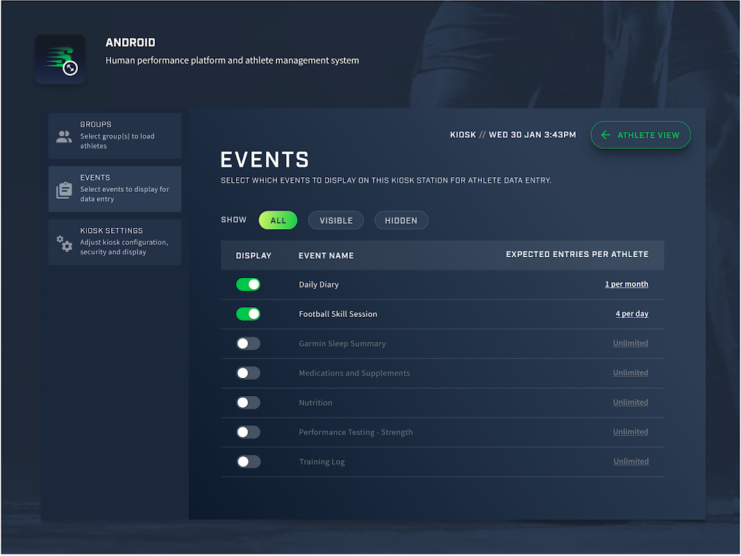Edit Football Skill Session '4 per day'
The height and width of the screenshot is (556, 741).
(632, 313)
